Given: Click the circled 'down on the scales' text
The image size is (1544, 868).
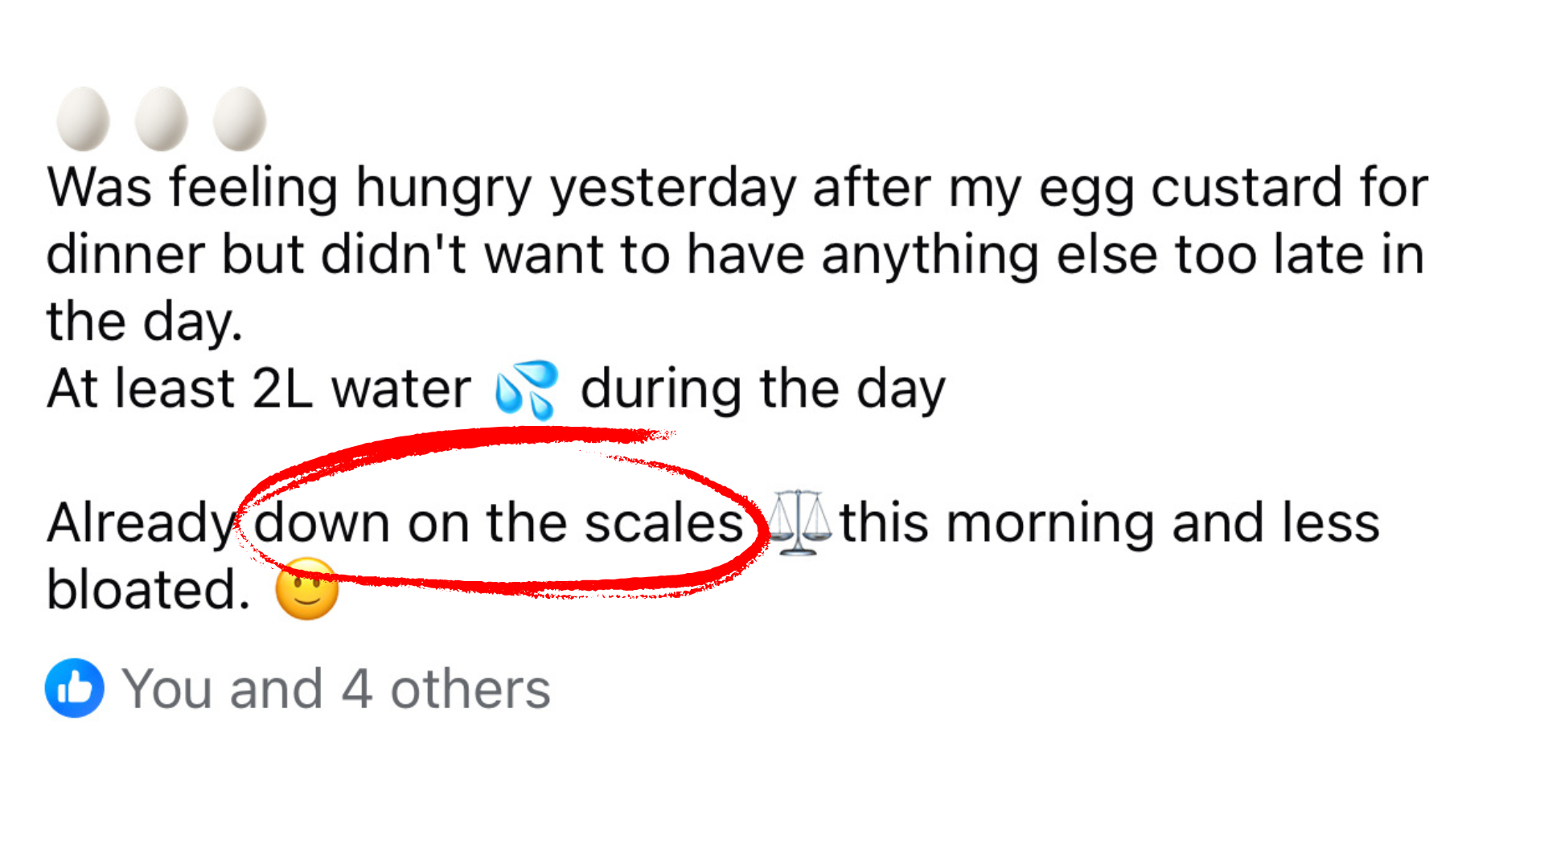Looking at the screenshot, I should tap(499, 523).
